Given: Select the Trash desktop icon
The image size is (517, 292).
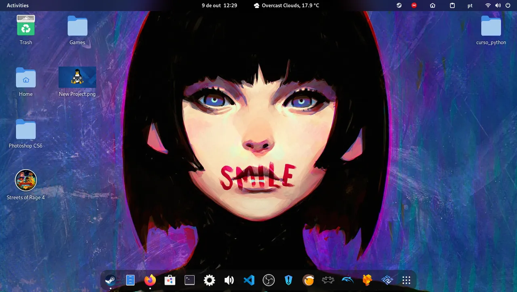Looking at the screenshot, I should tap(26, 30).
